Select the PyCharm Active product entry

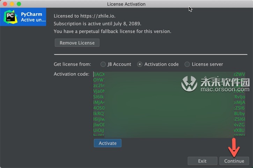coord(23,17)
